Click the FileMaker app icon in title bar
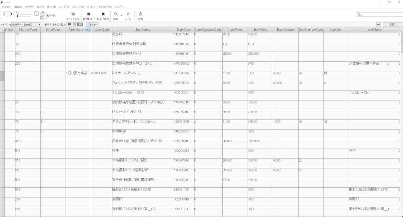Screen dimensions: 403x217 2,2
